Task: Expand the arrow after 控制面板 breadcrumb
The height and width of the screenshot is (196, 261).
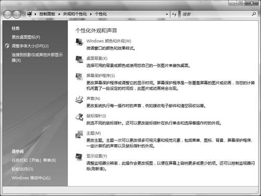Action: 59,14
